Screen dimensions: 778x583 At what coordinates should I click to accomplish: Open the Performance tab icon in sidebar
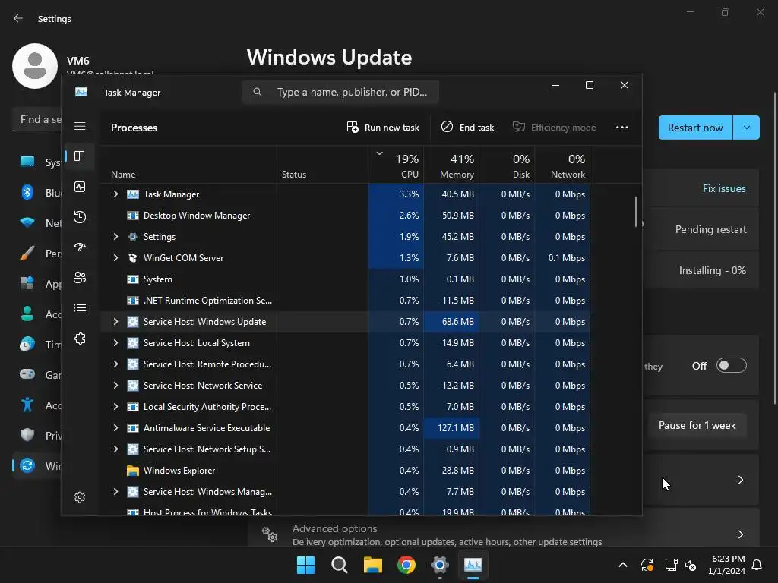79,187
